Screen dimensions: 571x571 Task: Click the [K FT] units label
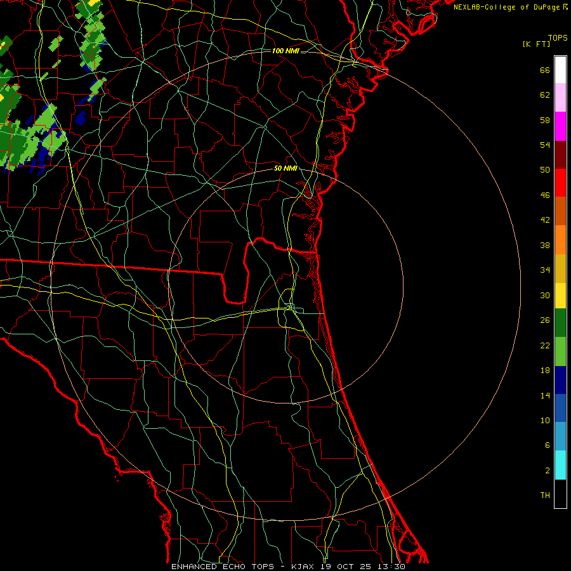[536, 44]
